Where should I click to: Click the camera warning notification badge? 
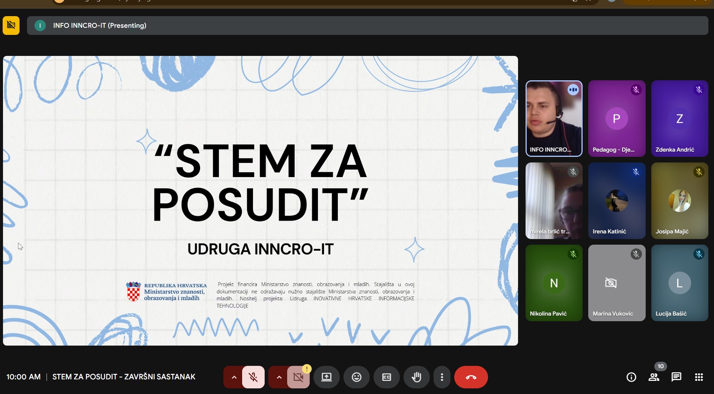(x=306, y=369)
